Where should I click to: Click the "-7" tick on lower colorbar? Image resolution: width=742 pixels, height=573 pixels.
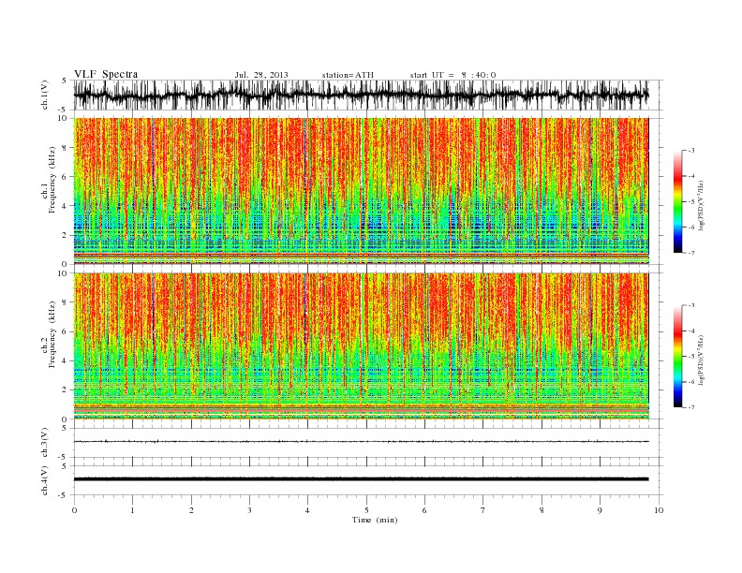690,407
